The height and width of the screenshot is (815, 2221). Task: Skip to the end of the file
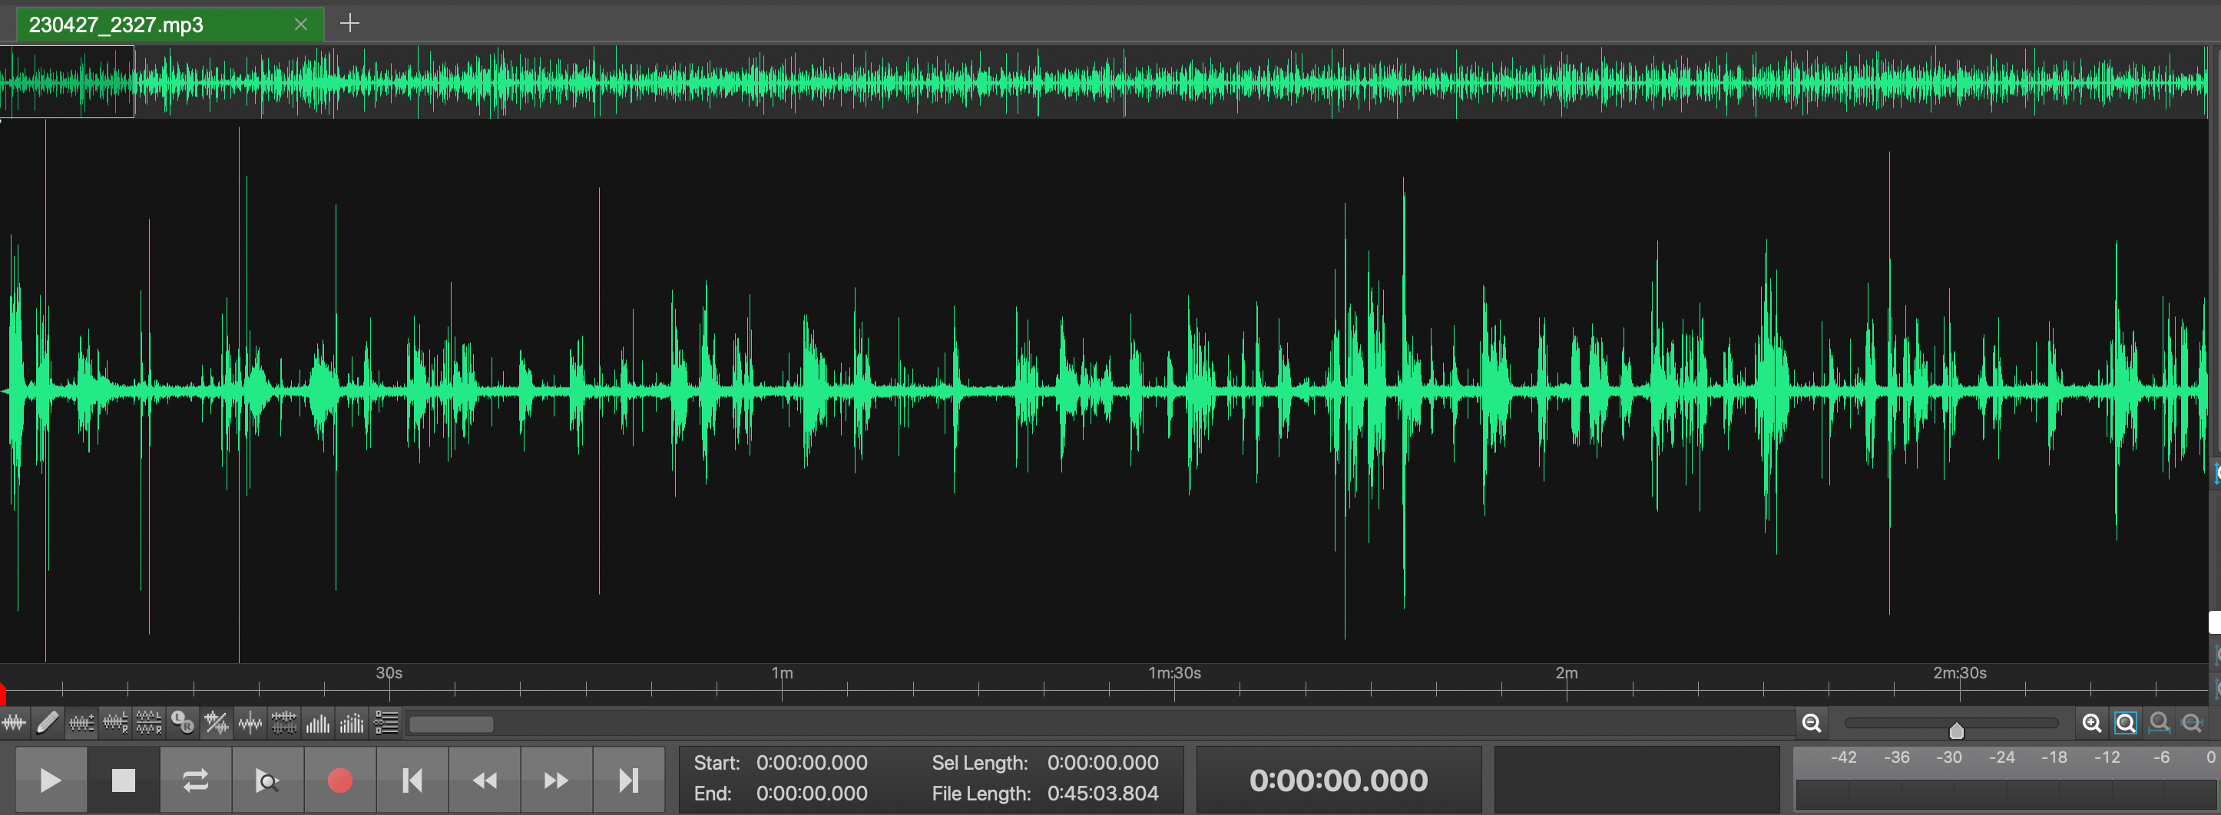(628, 780)
